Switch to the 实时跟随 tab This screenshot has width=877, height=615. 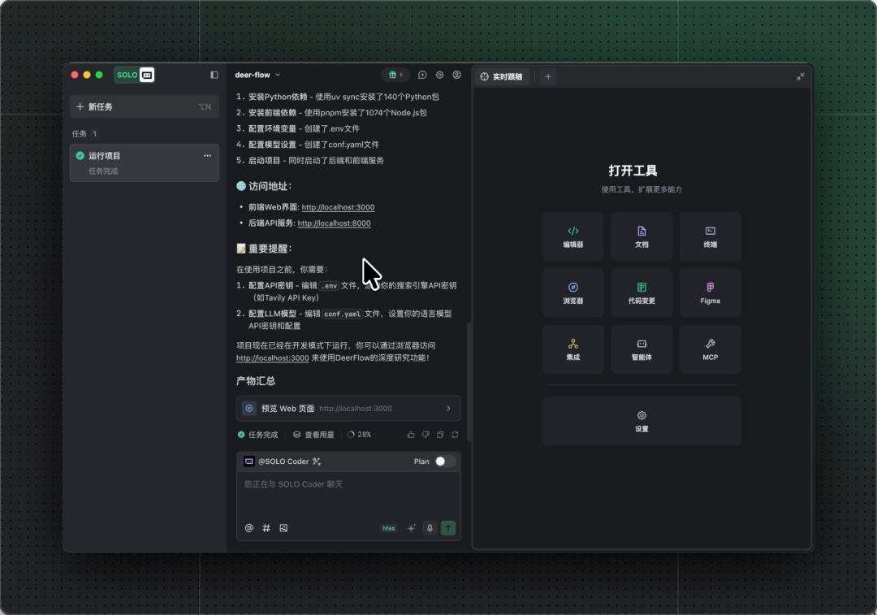[x=502, y=76]
